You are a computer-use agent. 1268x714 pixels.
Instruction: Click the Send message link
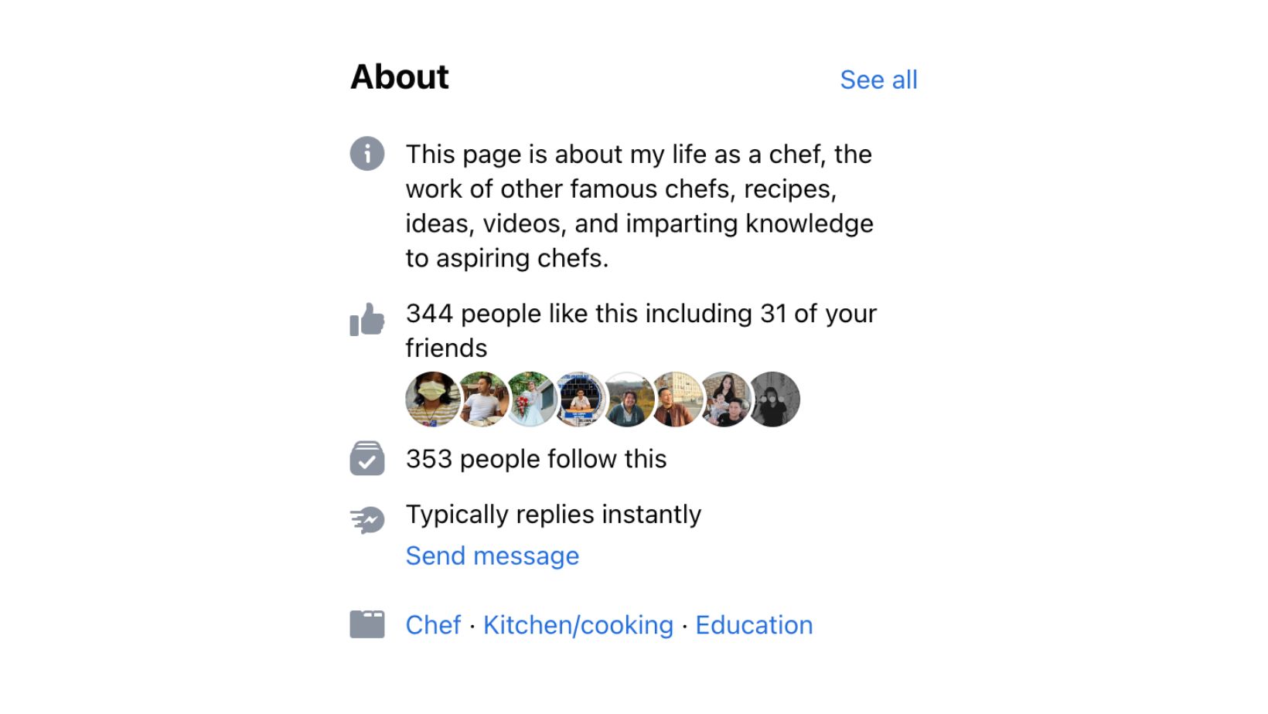[x=493, y=556]
